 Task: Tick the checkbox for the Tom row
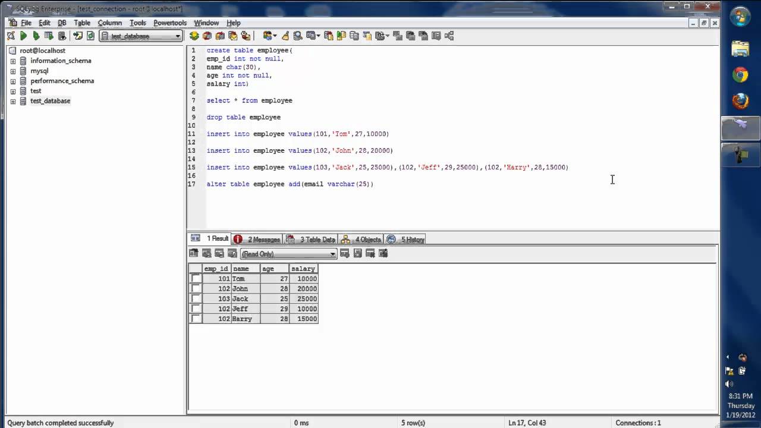196,278
